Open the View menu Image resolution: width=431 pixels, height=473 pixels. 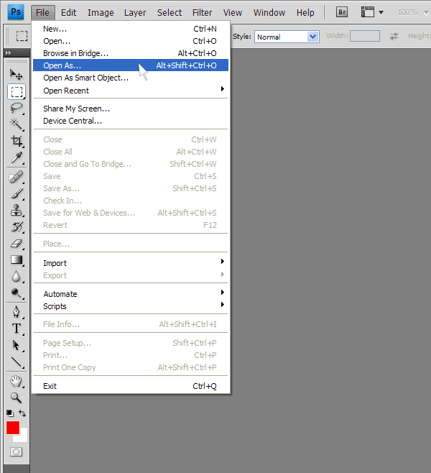pyautogui.click(x=232, y=13)
